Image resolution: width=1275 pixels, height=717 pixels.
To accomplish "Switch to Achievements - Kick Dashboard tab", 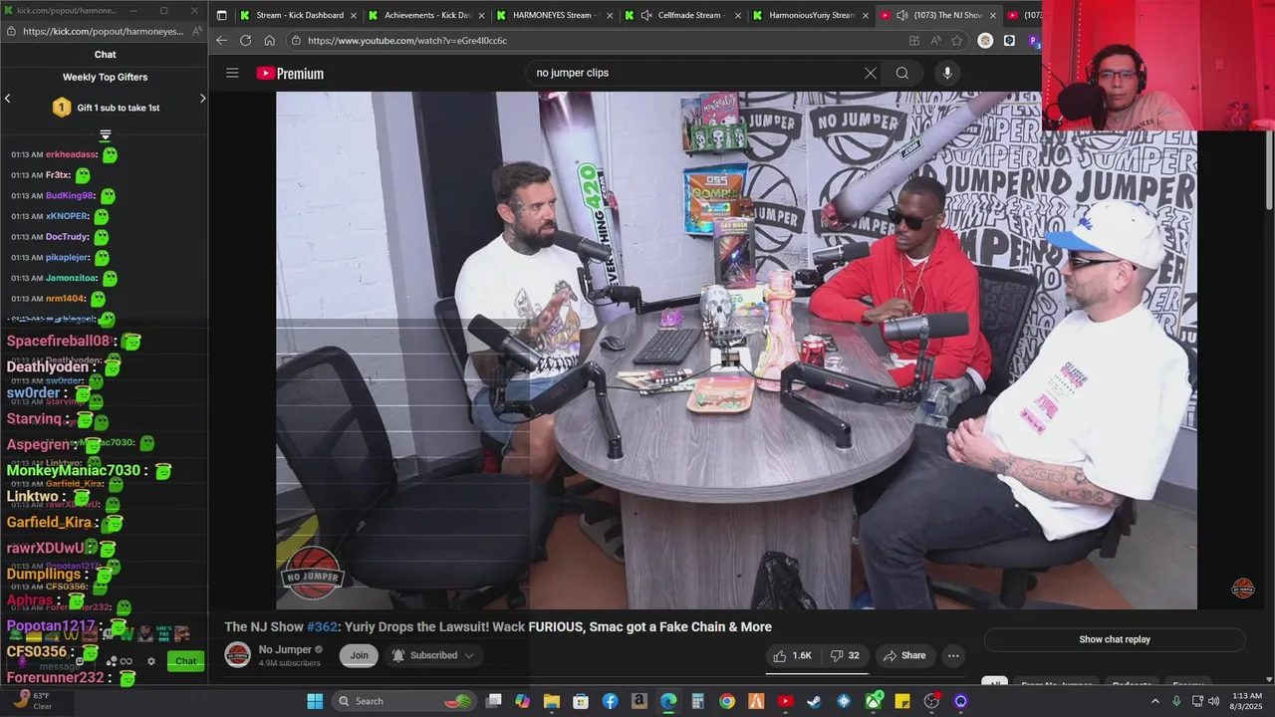I will click(425, 15).
